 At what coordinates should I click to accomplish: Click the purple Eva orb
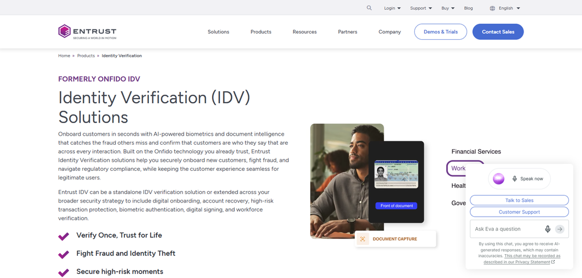pos(498,179)
